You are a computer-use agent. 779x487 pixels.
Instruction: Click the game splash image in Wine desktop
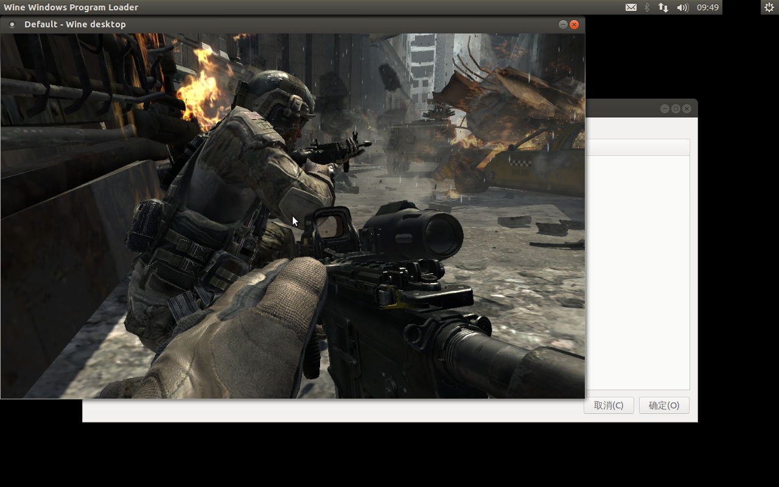[293, 216]
